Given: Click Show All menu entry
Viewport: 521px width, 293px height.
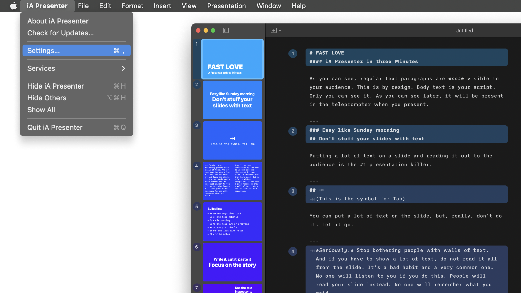Looking at the screenshot, I should 76,110.
